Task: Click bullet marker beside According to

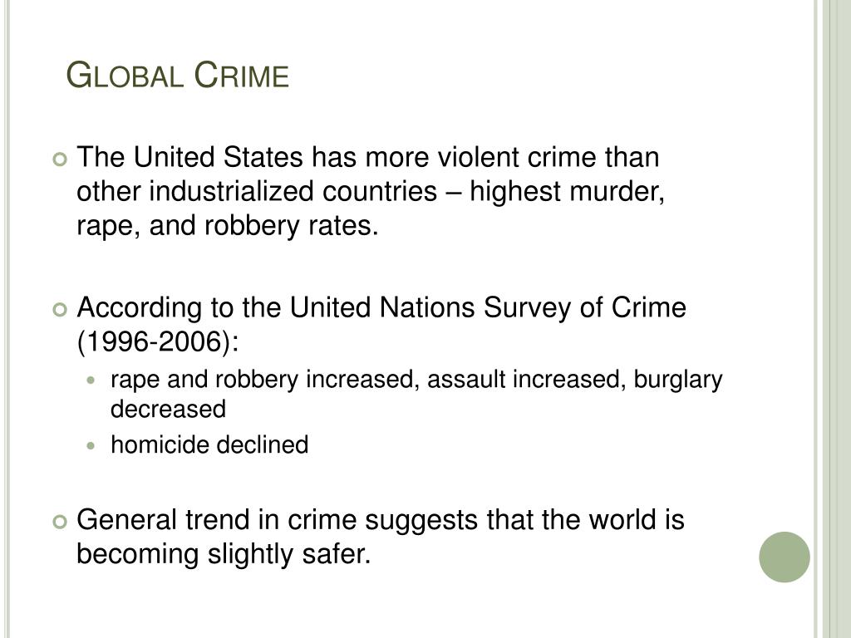Action: pyautogui.click(x=60, y=310)
